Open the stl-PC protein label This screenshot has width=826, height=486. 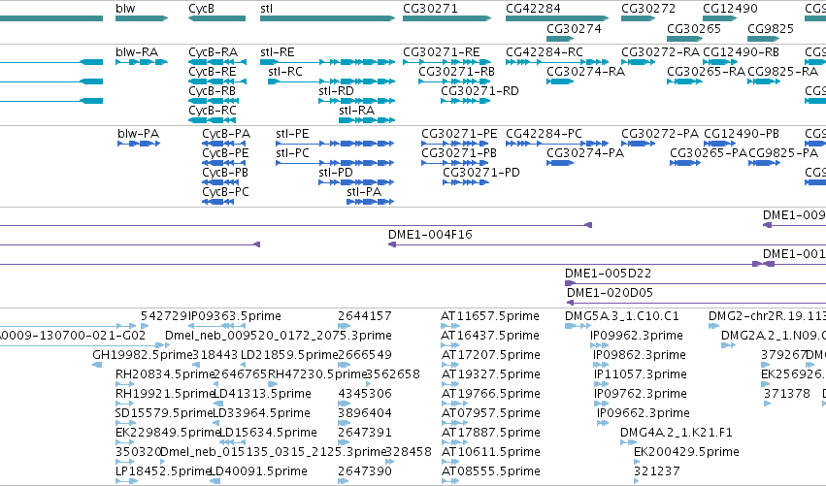click(292, 153)
